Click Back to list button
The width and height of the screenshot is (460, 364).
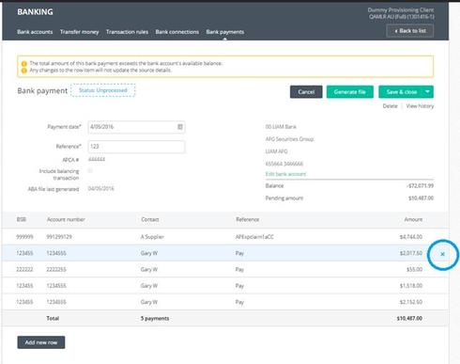pos(410,31)
